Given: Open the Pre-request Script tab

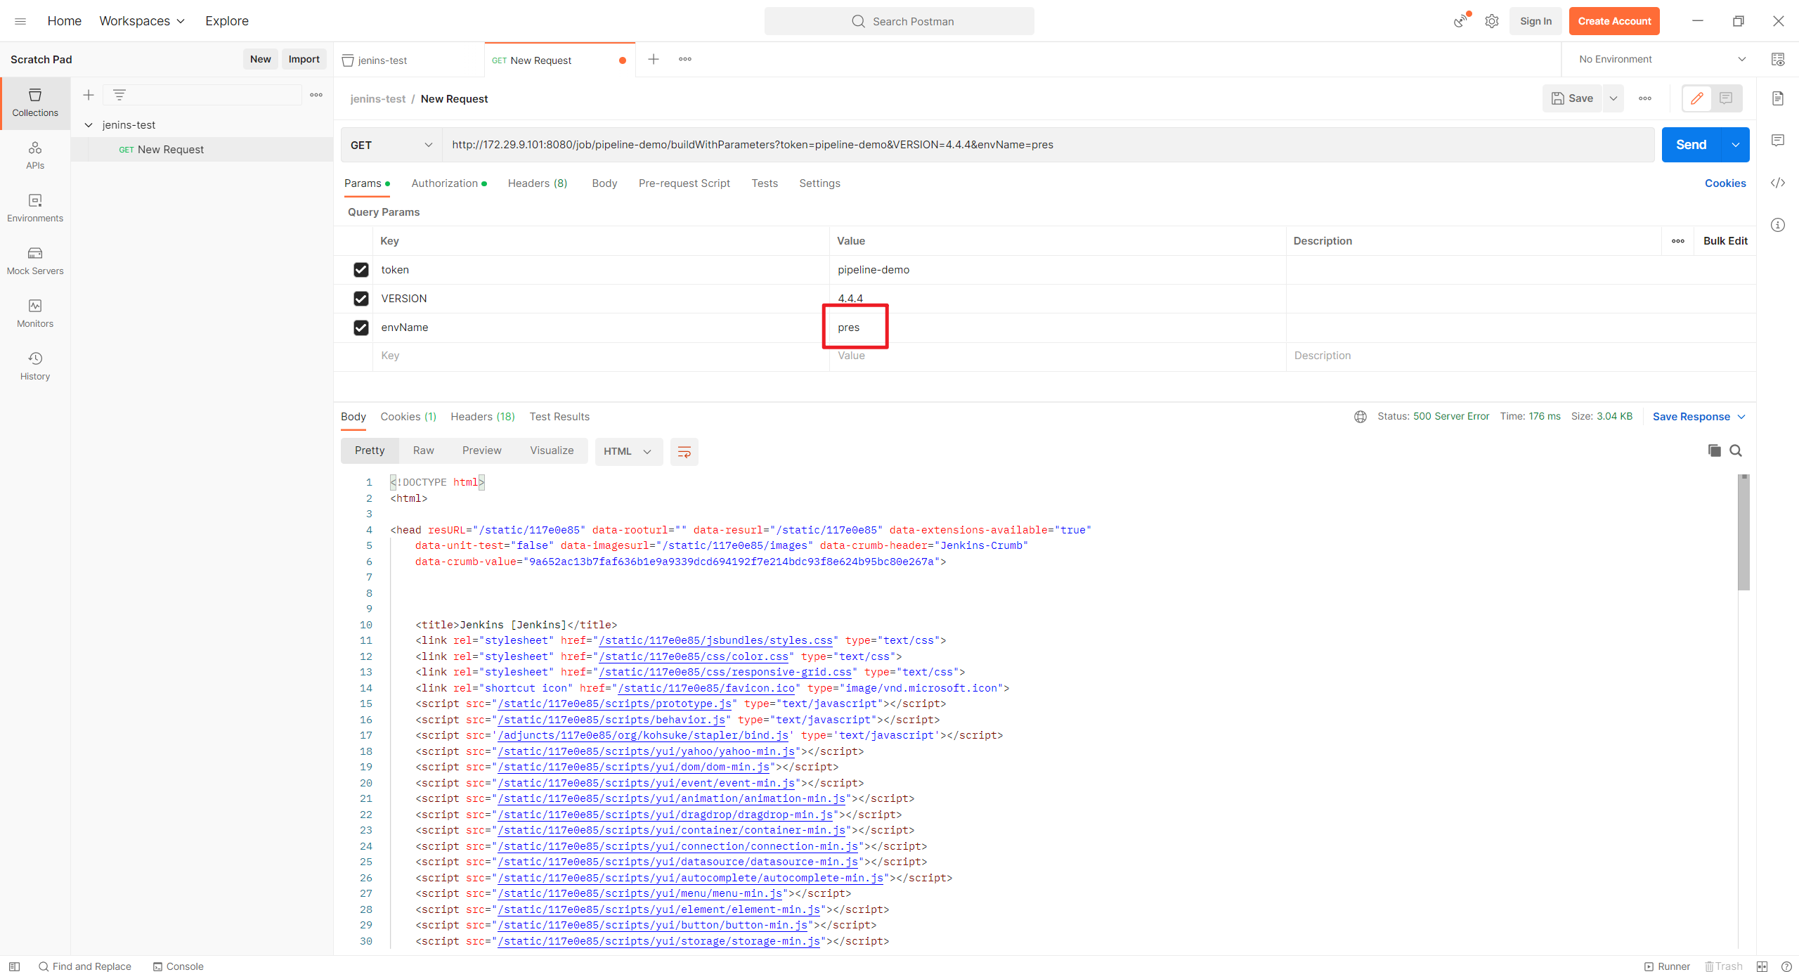Looking at the screenshot, I should pos(684,183).
